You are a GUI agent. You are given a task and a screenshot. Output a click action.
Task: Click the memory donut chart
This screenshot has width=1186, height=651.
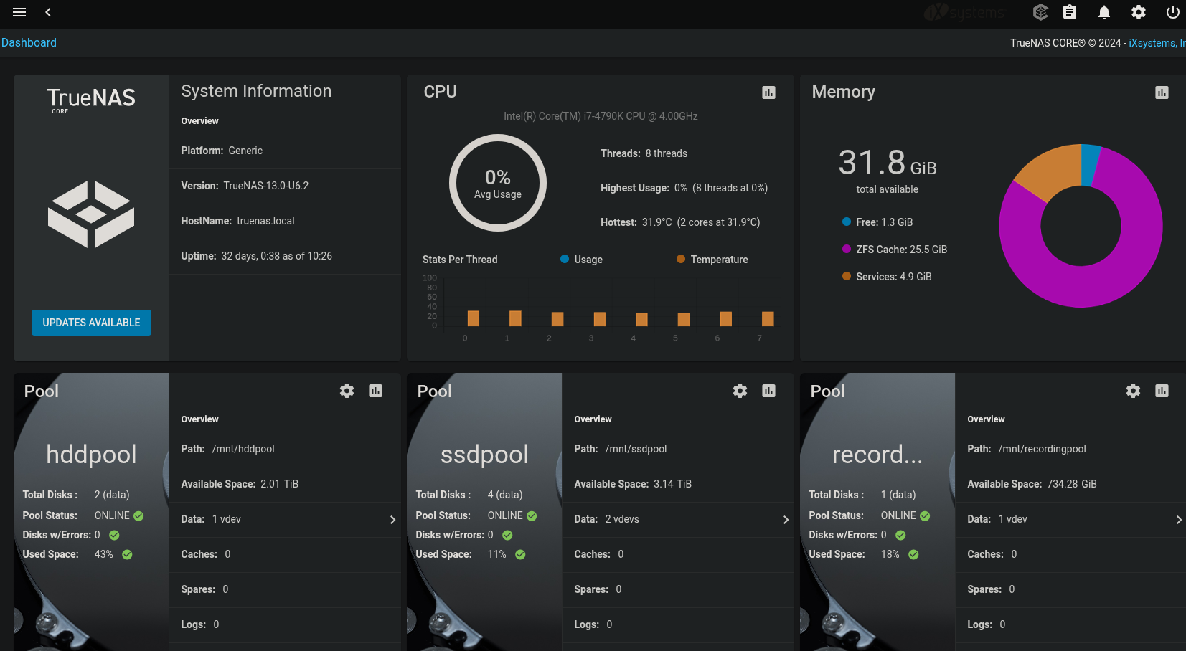click(x=1081, y=226)
